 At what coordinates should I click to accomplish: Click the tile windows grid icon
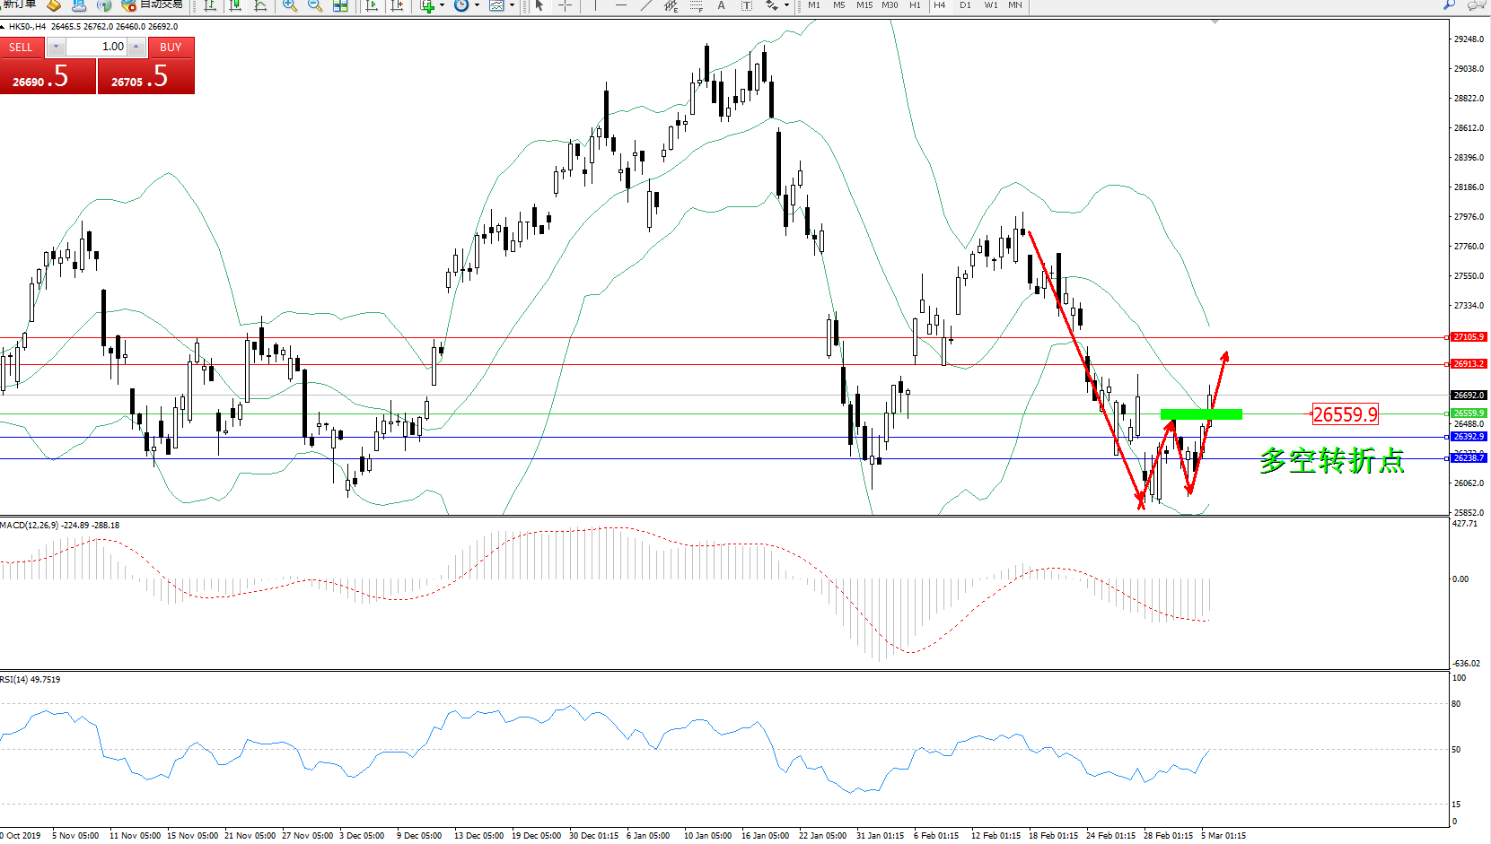pyautogui.click(x=340, y=5)
